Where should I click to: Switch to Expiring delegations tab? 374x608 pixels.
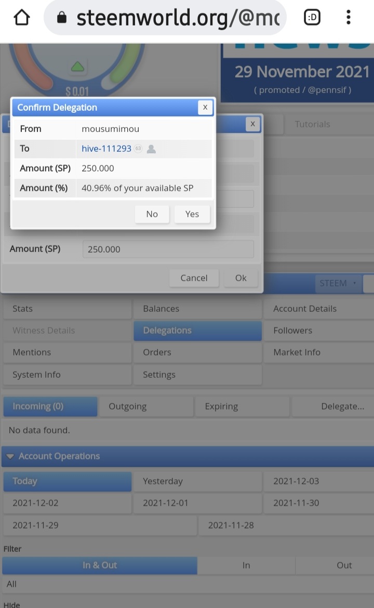(x=242, y=406)
